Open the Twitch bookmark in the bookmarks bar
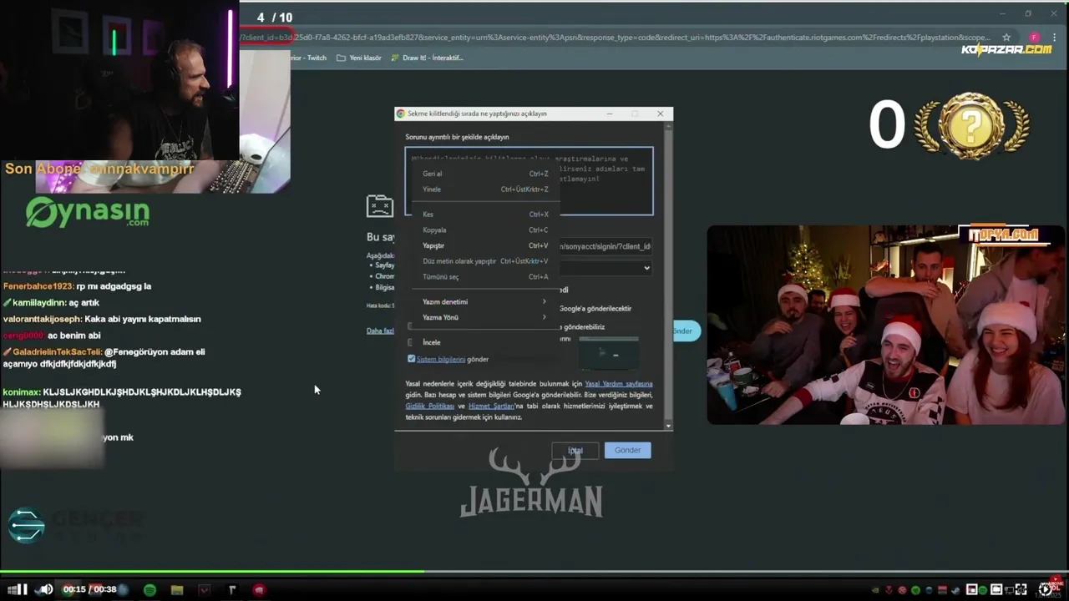 pyautogui.click(x=309, y=58)
